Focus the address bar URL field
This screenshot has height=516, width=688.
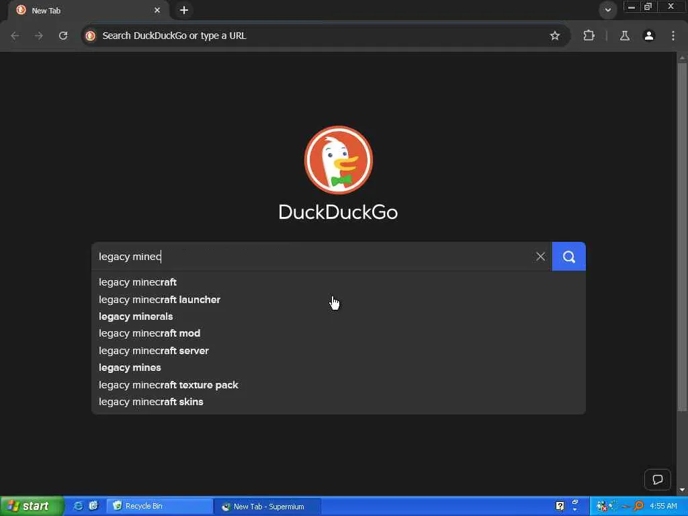(x=325, y=36)
